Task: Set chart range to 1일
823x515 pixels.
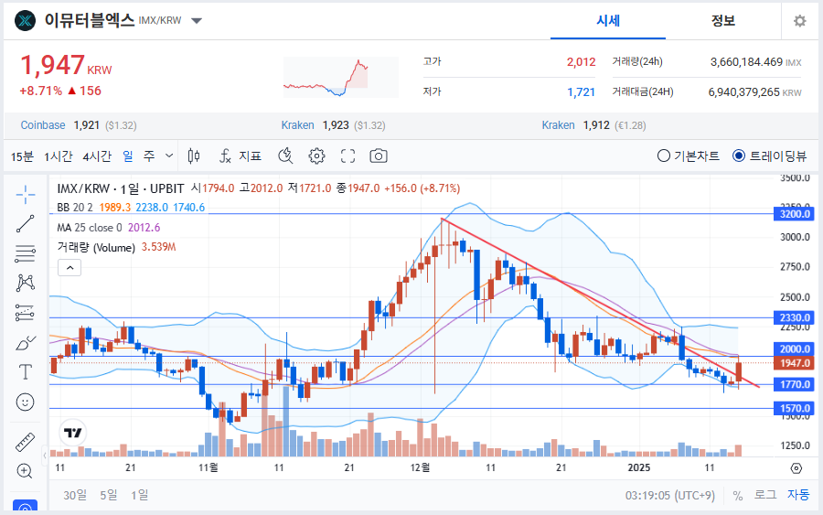Action: tap(140, 495)
